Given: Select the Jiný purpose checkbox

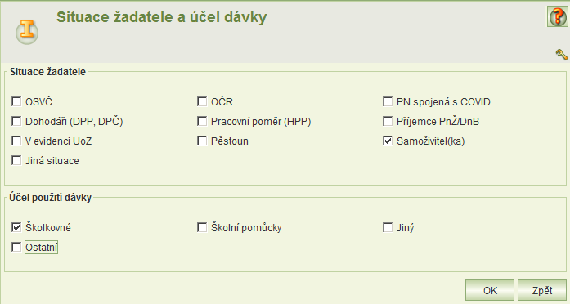Looking at the screenshot, I should coord(388,227).
